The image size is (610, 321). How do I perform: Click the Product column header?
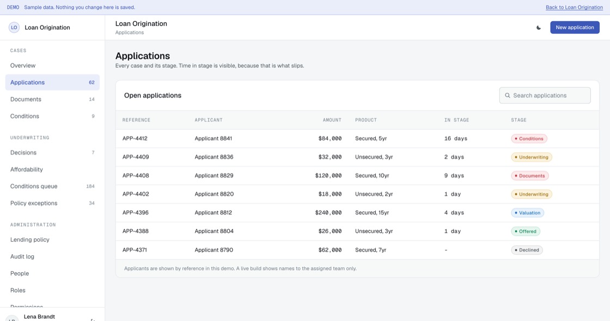[x=365, y=120]
